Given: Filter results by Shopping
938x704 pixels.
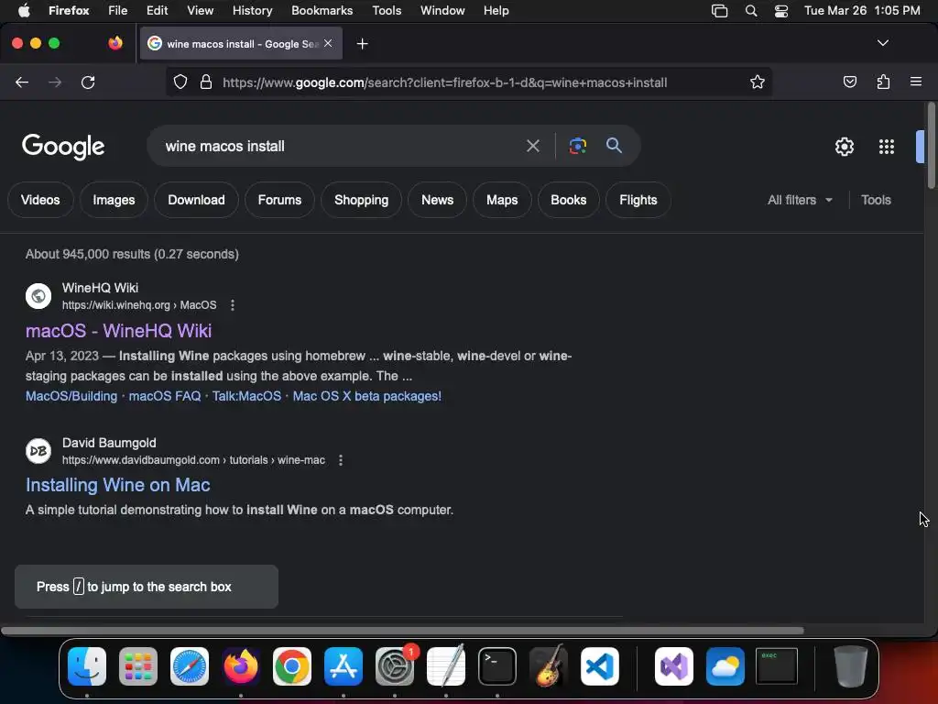Looking at the screenshot, I should [361, 200].
